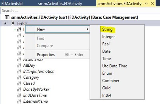Click the EndDateTime field icon

tap(19, 95)
